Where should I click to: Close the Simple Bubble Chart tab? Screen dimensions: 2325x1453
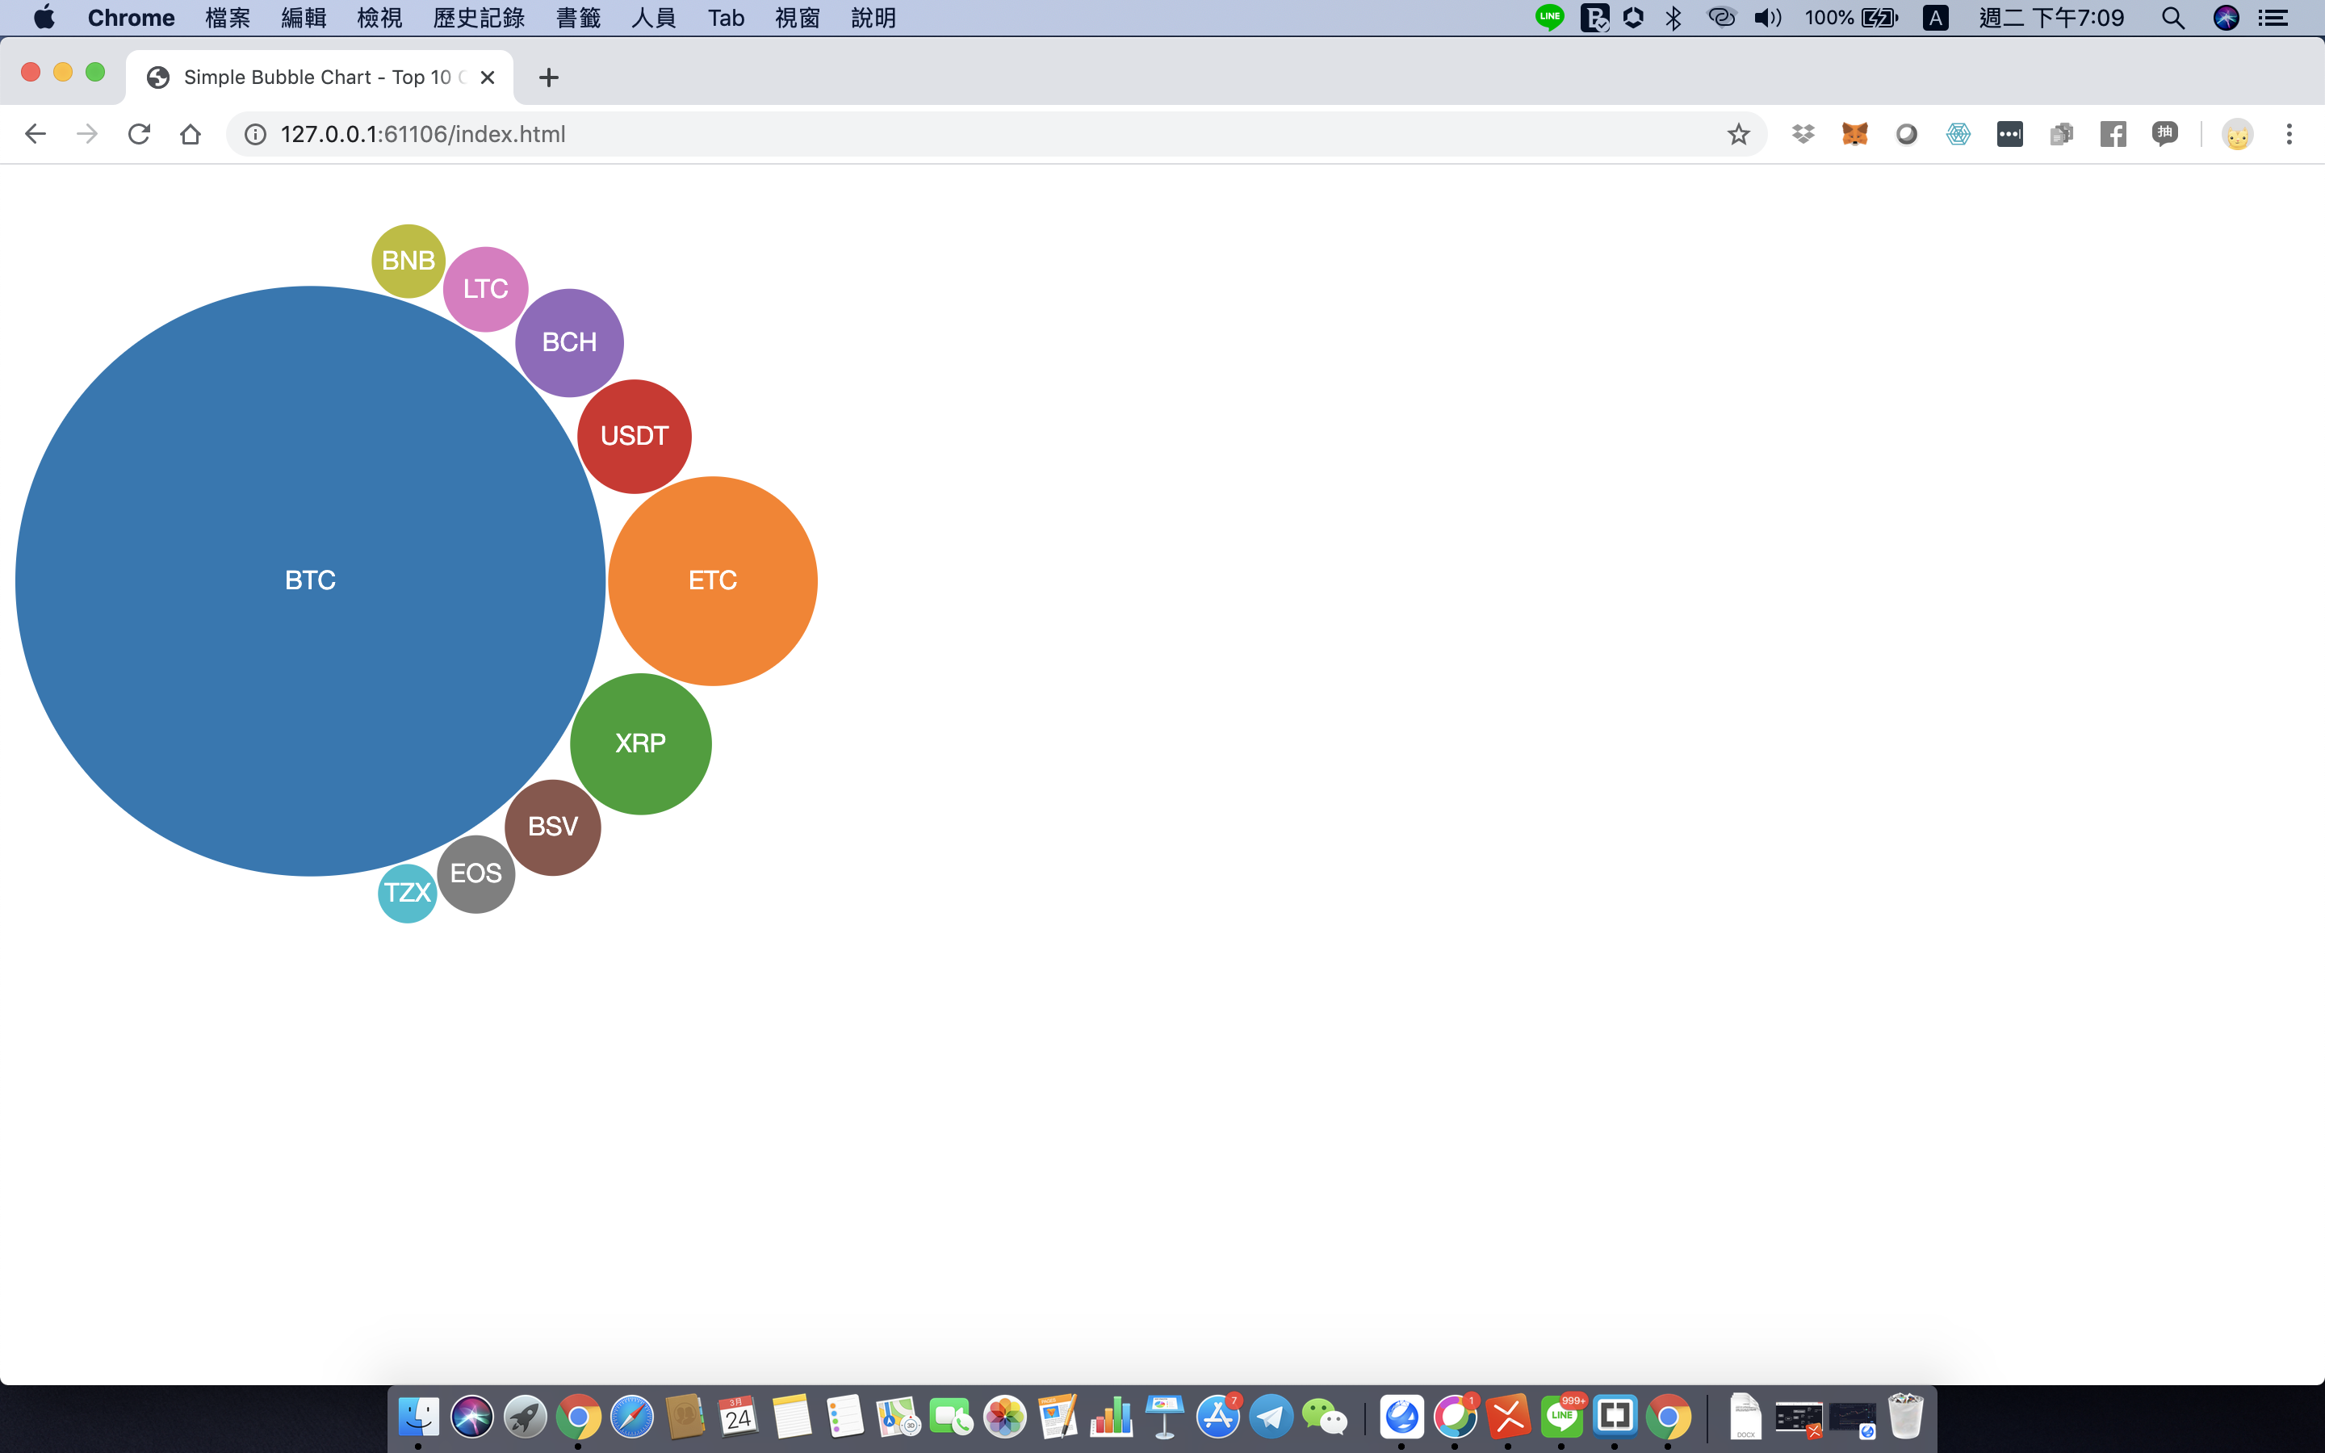tap(487, 77)
